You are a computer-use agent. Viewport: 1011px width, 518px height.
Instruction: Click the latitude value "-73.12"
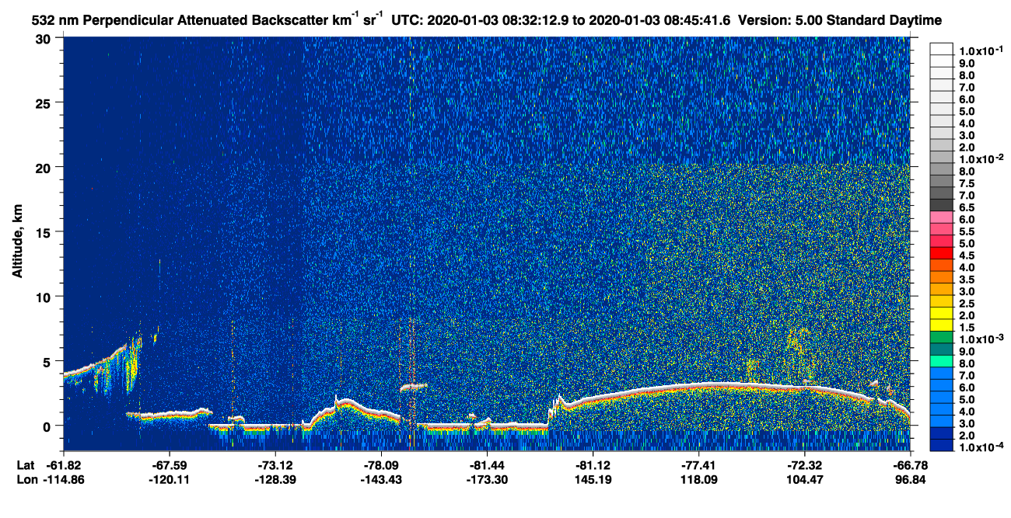(x=275, y=464)
